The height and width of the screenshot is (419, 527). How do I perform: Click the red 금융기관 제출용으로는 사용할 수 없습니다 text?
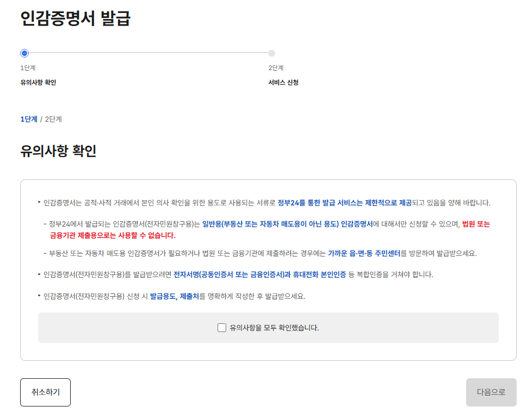tap(113, 235)
